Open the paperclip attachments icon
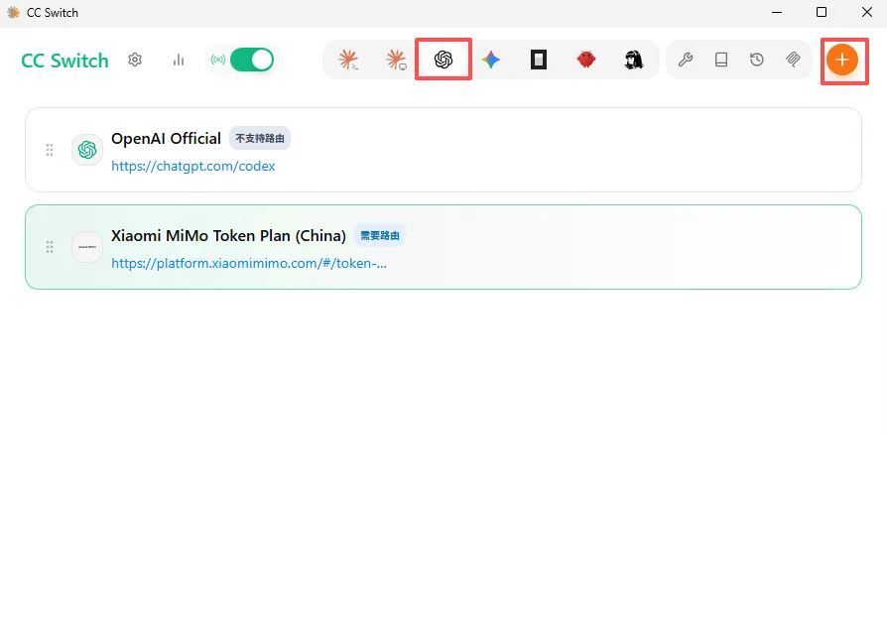This screenshot has height=619, width=887. pyautogui.click(x=793, y=60)
